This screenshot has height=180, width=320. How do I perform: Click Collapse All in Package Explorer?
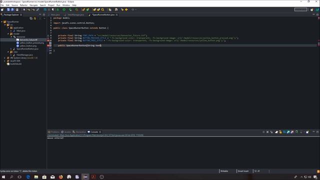pos(31,18)
